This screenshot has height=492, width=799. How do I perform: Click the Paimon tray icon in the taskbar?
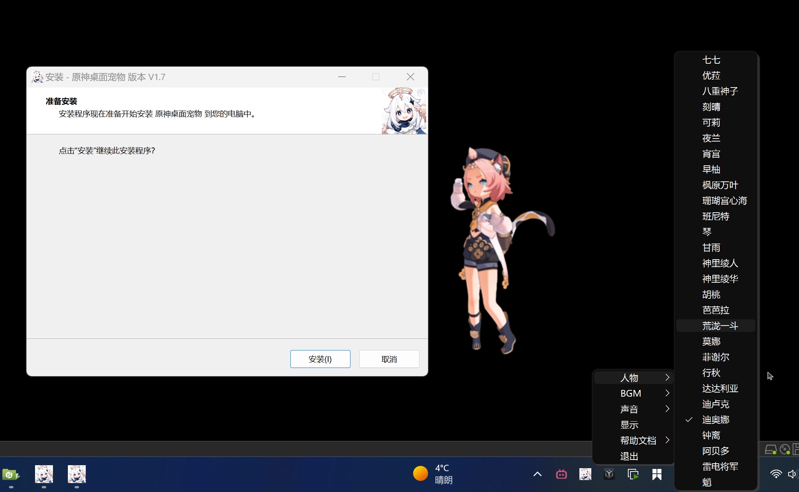(x=585, y=474)
